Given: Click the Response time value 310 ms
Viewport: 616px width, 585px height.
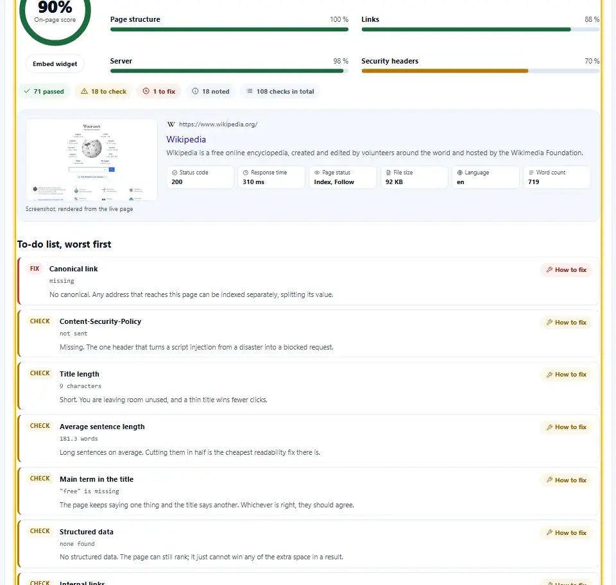Looking at the screenshot, I should [253, 182].
